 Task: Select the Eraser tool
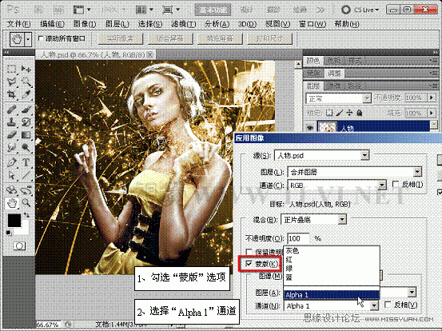(11, 135)
